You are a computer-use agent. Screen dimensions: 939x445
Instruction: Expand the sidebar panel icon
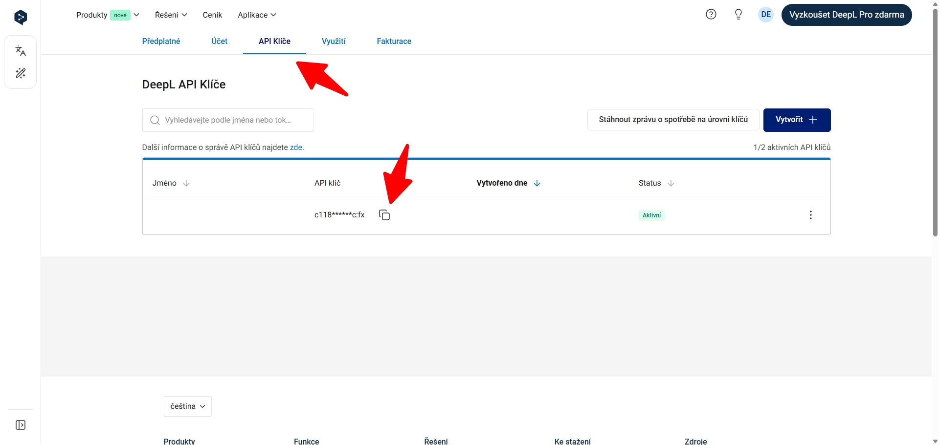[21, 425]
